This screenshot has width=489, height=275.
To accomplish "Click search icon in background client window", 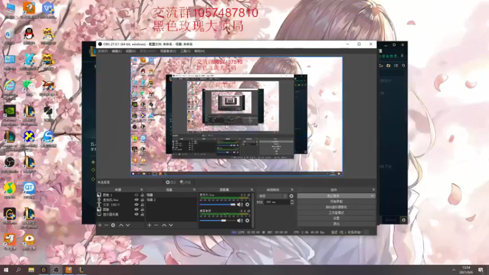I will point(403,65).
